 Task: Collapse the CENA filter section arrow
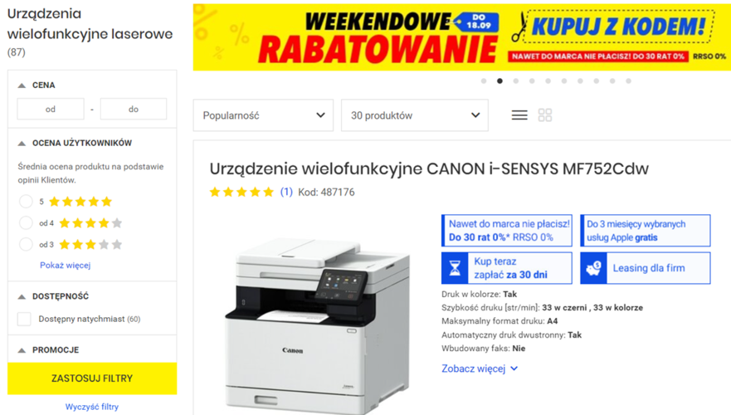(x=22, y=85)
